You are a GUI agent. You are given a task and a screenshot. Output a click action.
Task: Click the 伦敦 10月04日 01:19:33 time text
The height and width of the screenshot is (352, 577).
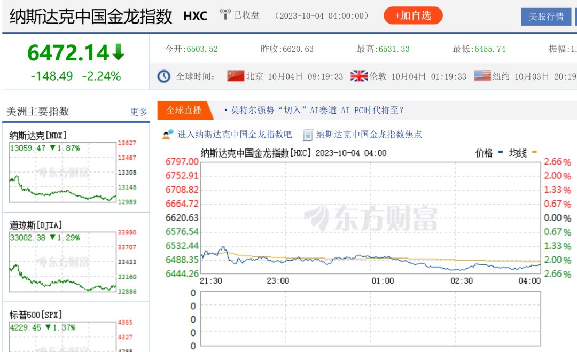point(418,76)
